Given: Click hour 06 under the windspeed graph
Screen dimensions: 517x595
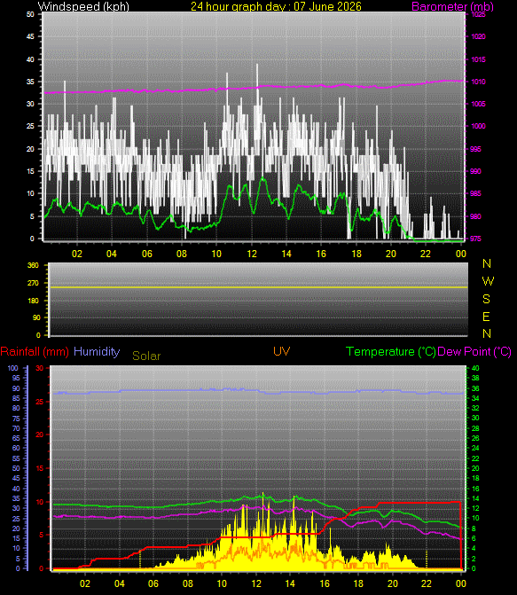Looking at the screenshot, I should (x=147, y=254).
